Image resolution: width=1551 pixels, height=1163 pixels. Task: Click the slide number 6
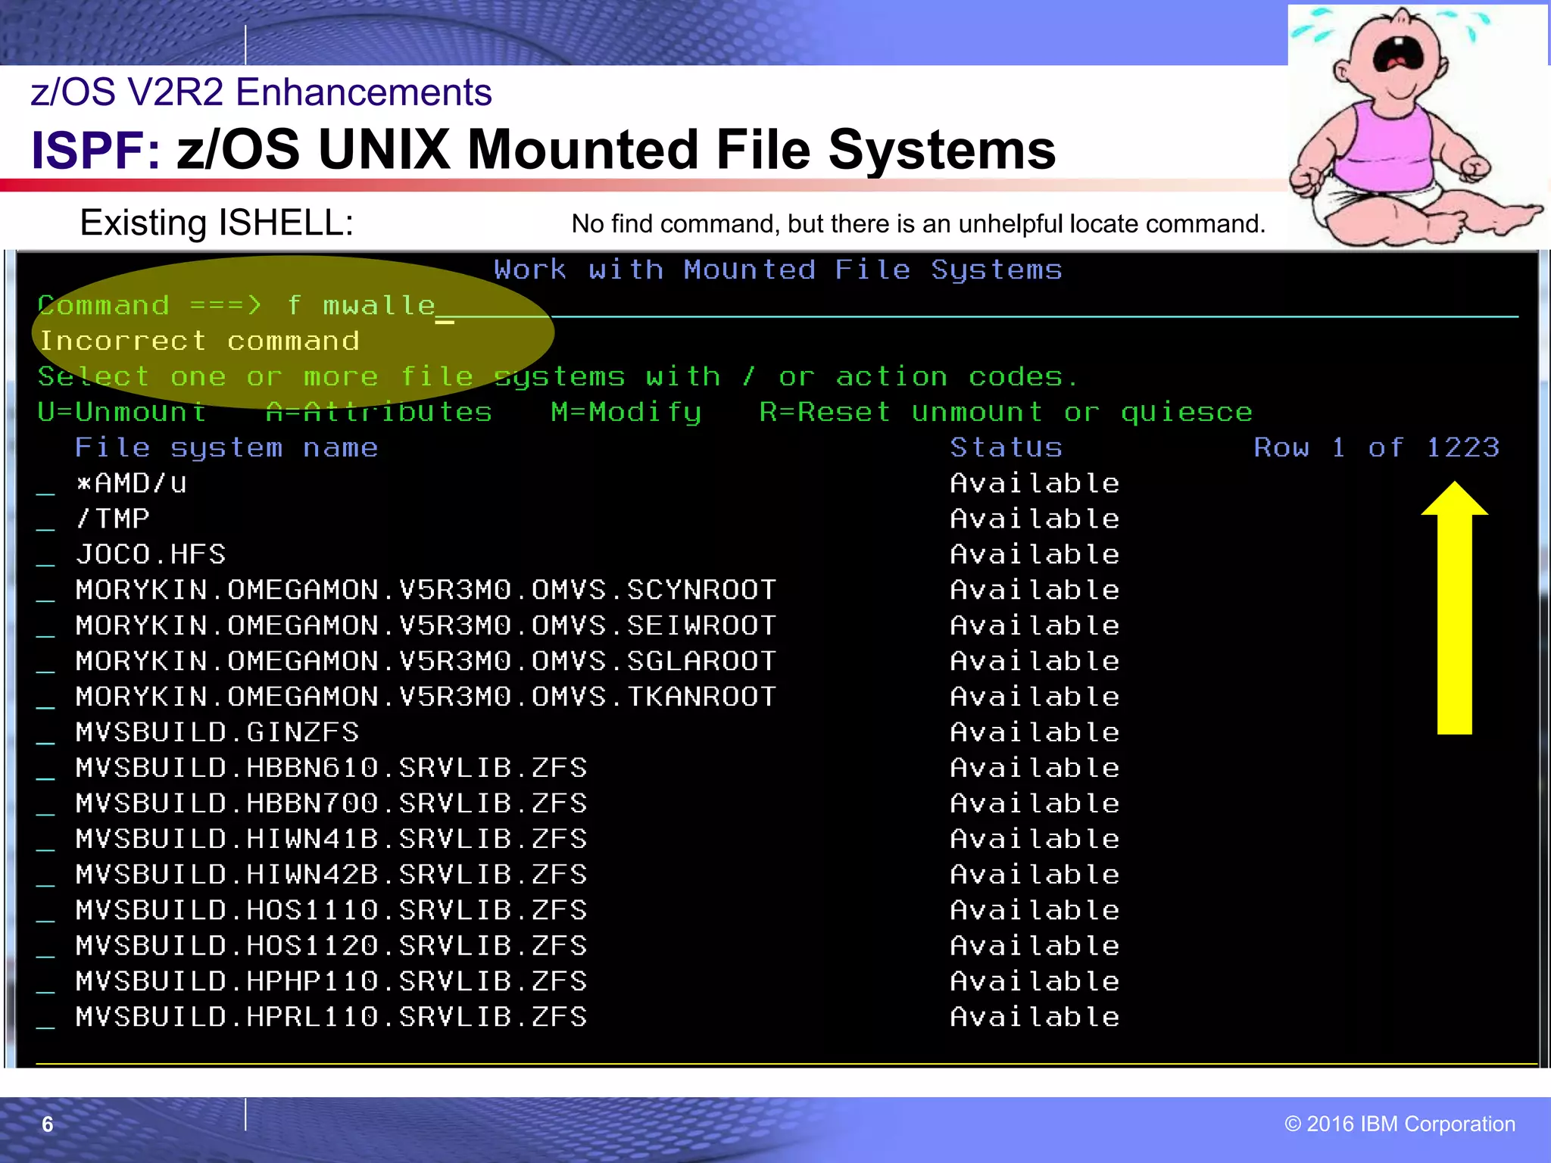coord(48,1124)
